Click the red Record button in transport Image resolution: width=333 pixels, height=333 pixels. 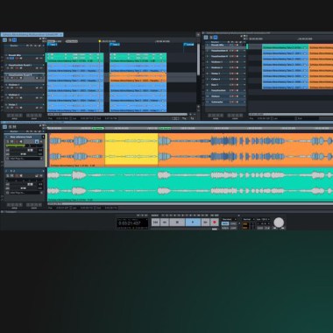(x=215, y=223)
